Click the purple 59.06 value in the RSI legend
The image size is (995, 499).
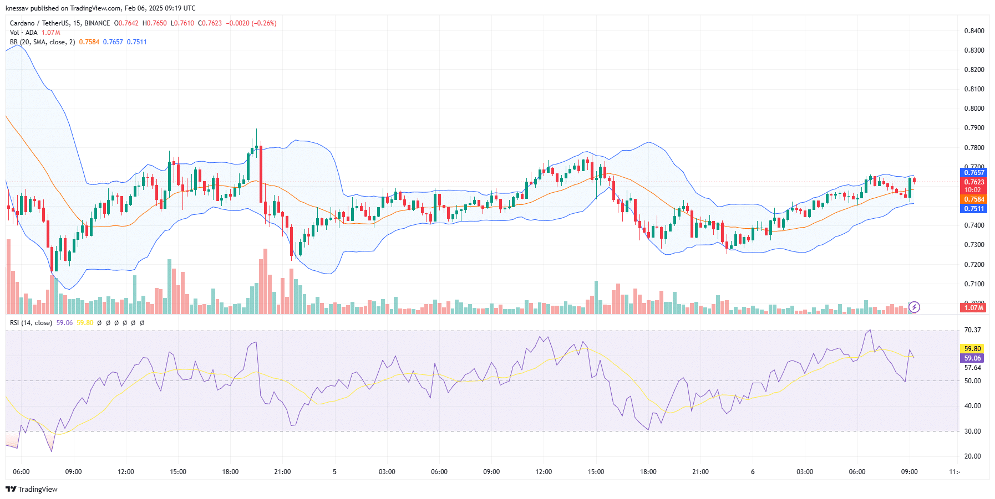64,323
